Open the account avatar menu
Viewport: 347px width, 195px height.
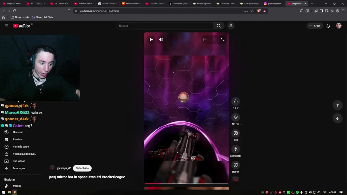(339, 26)
